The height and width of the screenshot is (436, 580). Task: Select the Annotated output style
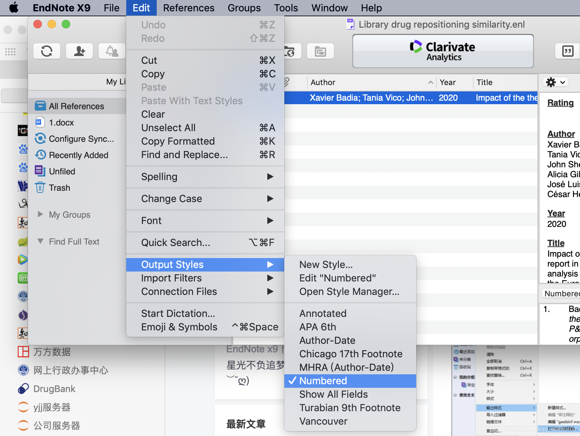[x=350, y=313]
